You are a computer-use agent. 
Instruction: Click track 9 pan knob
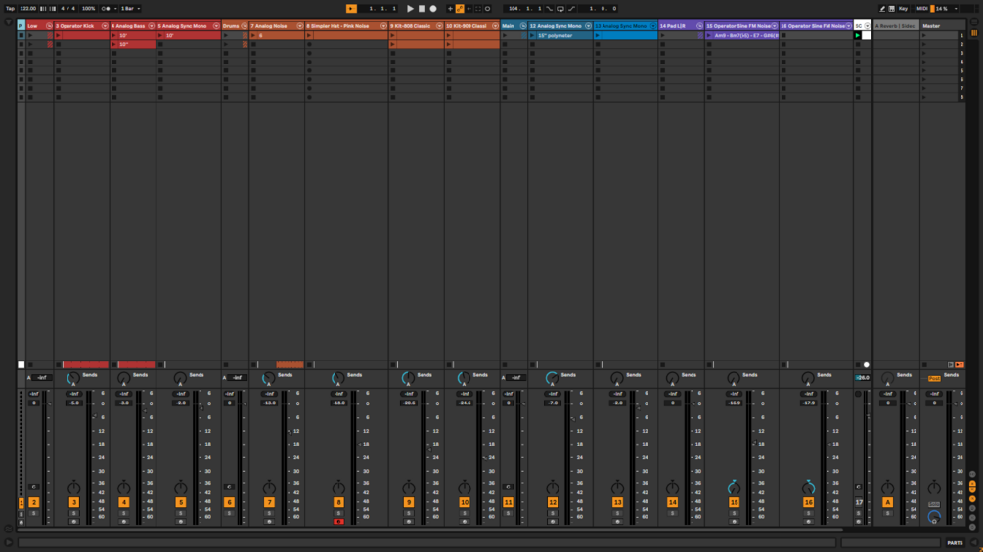tap(409, 488)
